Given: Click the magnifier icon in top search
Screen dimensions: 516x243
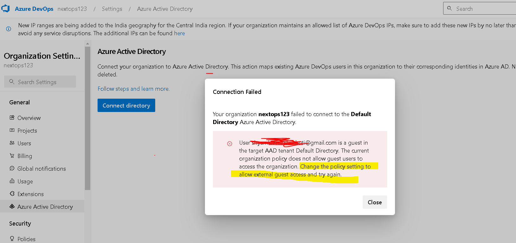Looking at the screenshot, I should 449,9.
